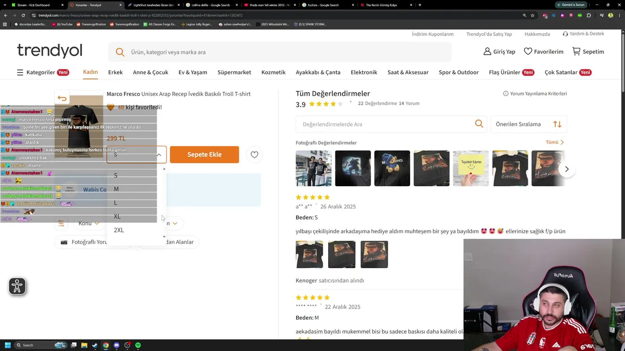Screen dimensions: 625x351
Task: Choose size S from the open list
Action: pos(136,175)
